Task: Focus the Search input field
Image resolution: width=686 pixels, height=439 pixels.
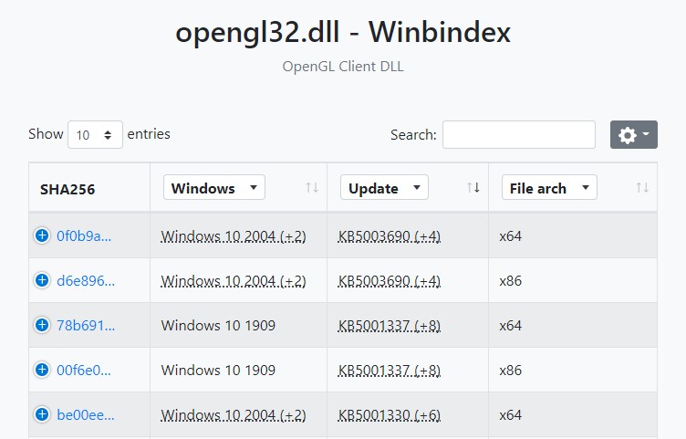Action: (x=519, y=135)
